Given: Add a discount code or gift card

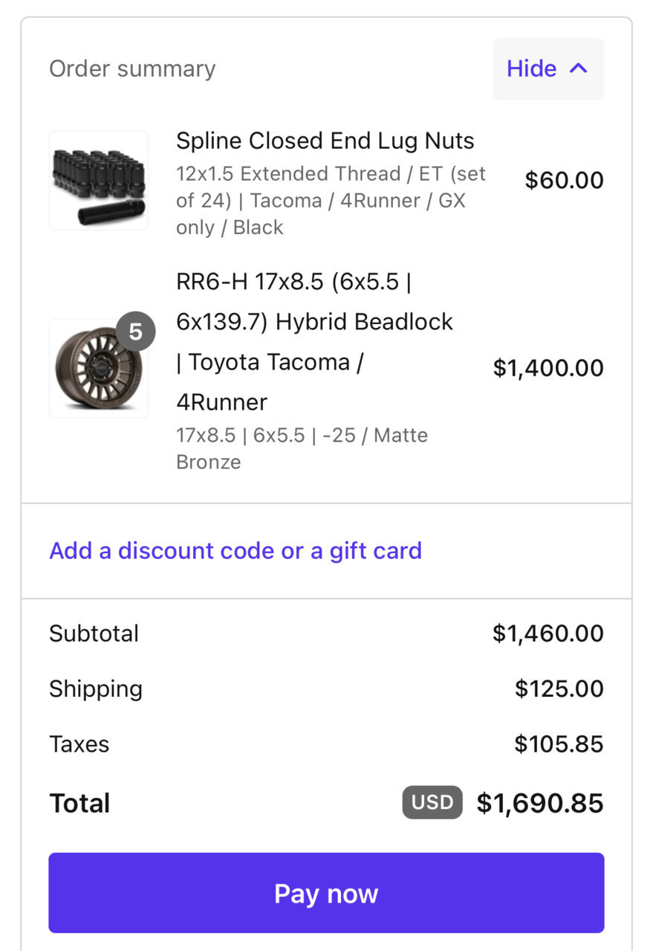Looking at the screenshot, I should [235, 550].
